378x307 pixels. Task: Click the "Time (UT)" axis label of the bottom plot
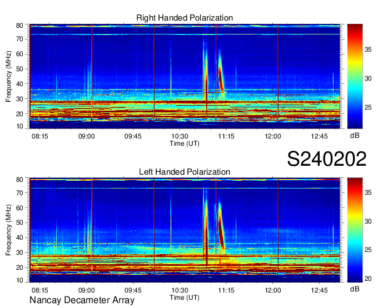pyautogui.click(x=185, y=298)
